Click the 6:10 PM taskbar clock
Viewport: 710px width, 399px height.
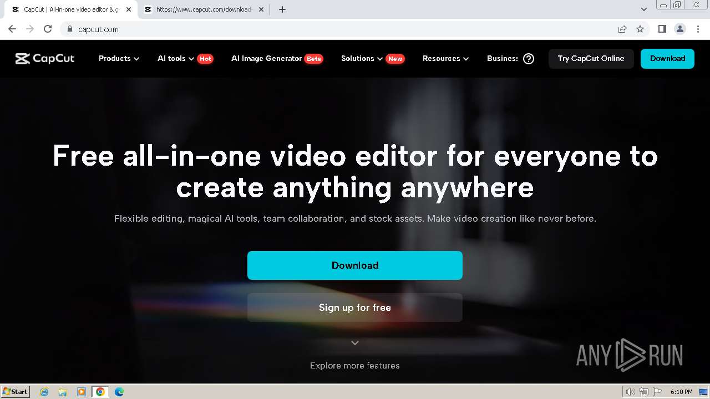tap(681, 392)
